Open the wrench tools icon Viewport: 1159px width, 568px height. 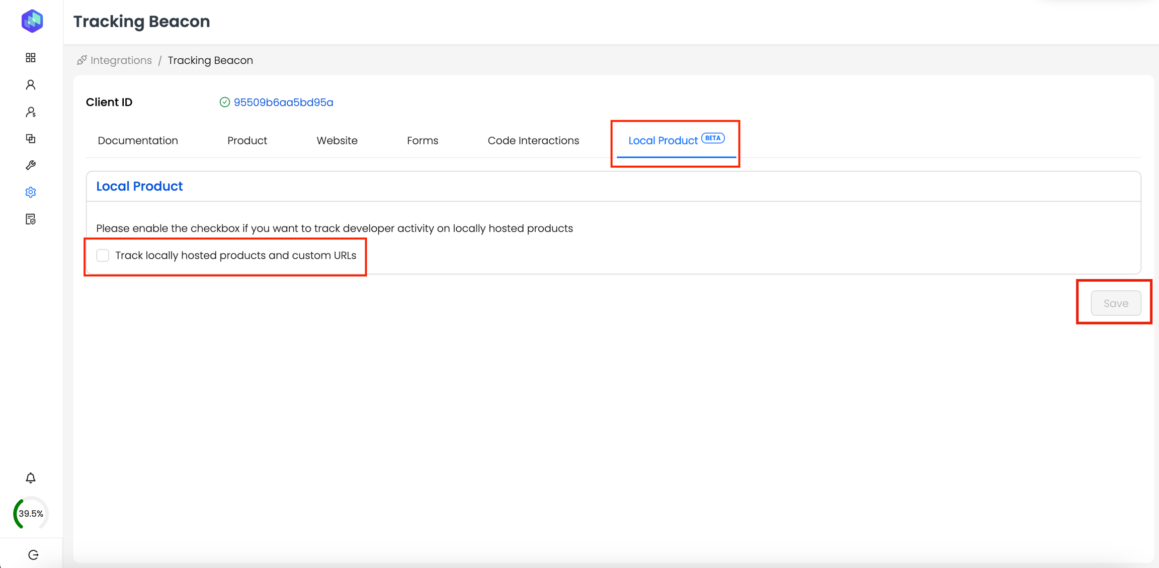pos(31,165)
